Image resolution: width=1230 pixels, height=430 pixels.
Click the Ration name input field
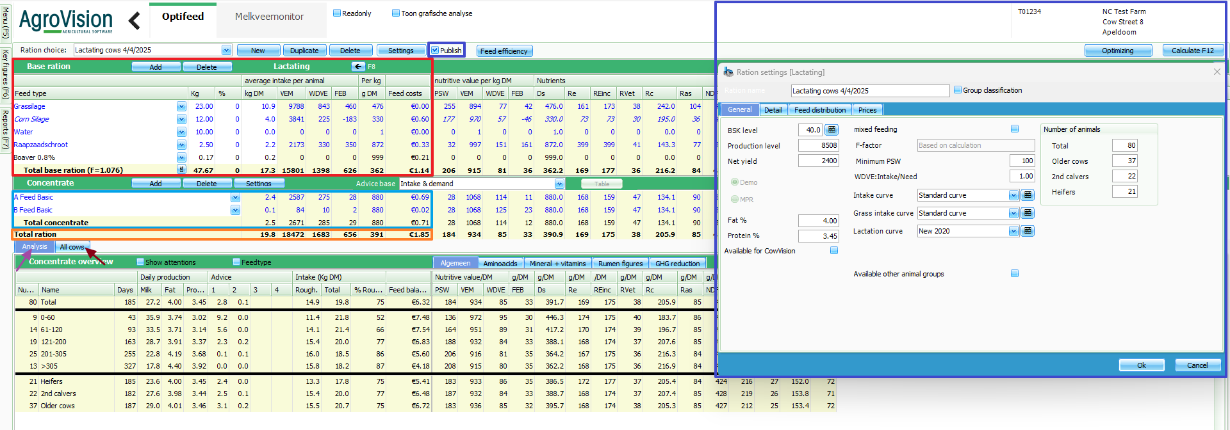[870, 91]
